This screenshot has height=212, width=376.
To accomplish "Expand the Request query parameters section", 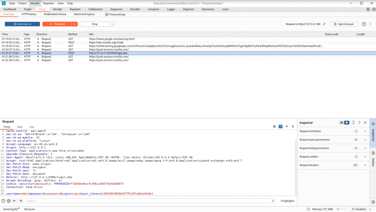I will [333, 140].
